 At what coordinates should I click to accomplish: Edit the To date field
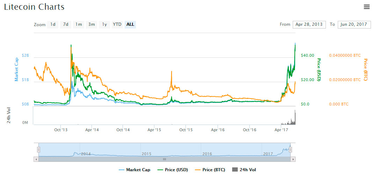coord(354,24)
